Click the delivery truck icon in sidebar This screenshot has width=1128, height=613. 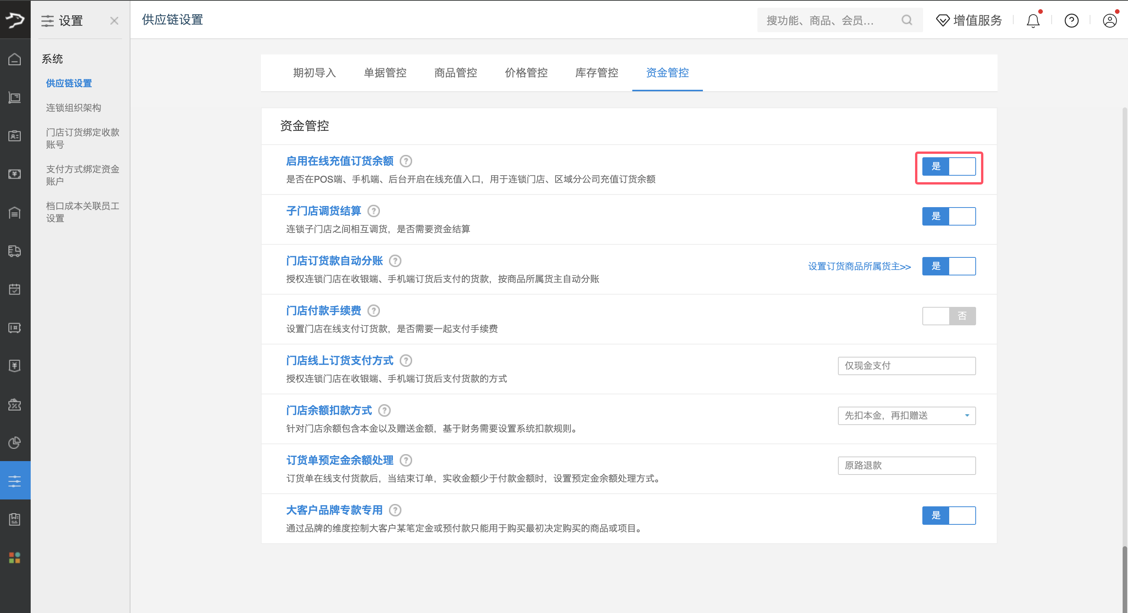(15, 251)
